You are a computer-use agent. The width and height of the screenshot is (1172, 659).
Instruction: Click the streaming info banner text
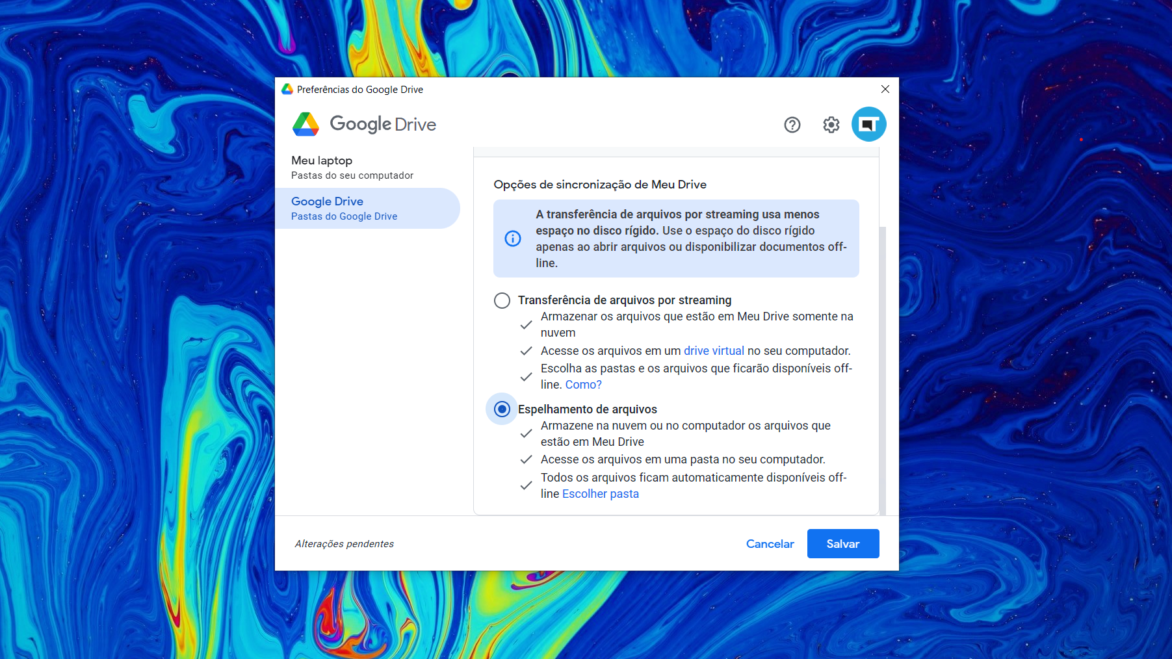[x=691, y=239]
